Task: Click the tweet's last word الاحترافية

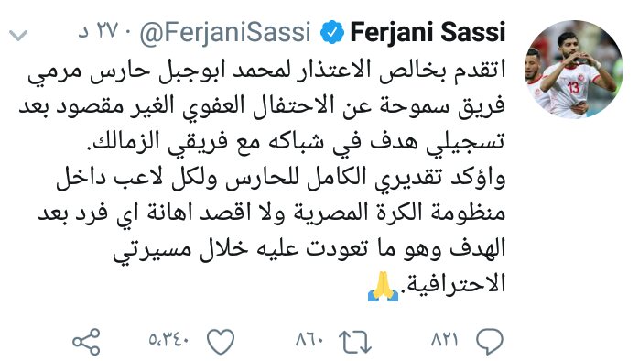Action: [x=453, y=283]
